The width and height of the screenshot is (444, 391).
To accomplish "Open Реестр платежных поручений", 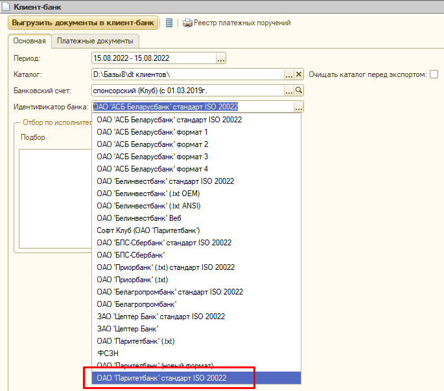I will click(242, 23).
